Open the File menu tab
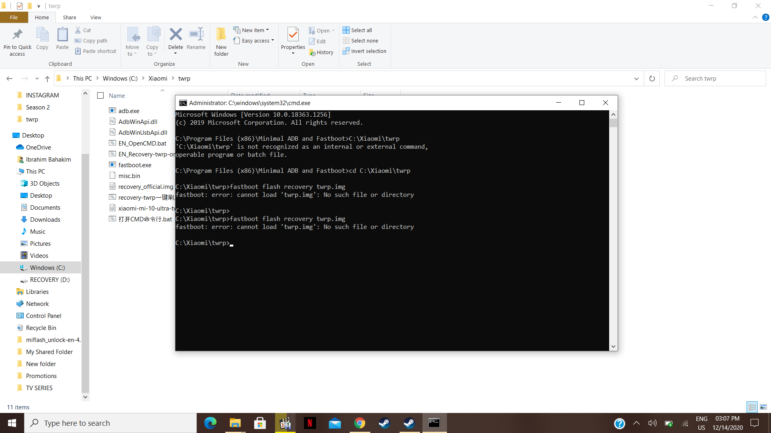The height and width of the screenshot is (433, 771). [x=14, y=17]
